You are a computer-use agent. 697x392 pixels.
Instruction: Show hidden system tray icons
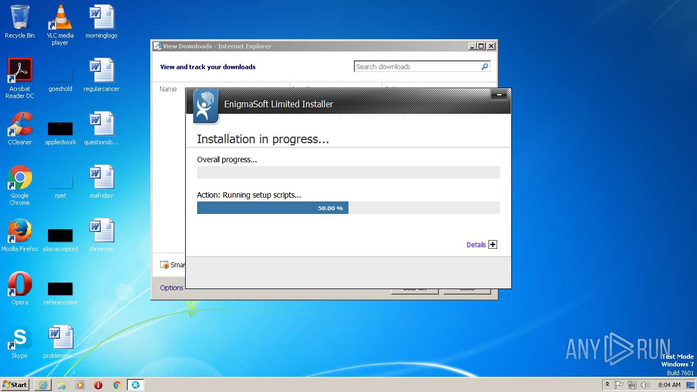click(607, 384)
